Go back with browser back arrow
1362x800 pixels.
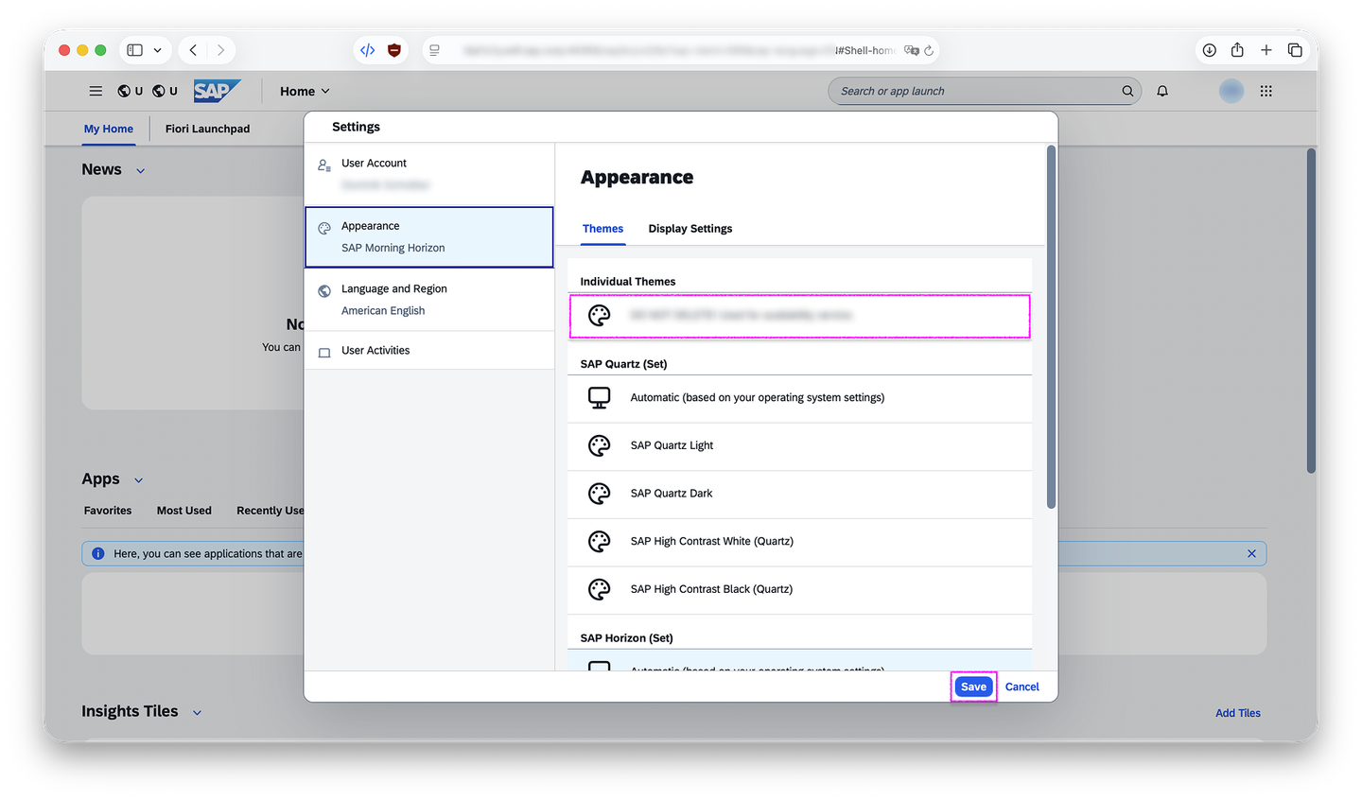point(193,50)
